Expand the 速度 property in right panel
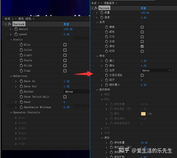Image resolution: width=177 pixels, height=158 pixels. (x=97, y=18)
